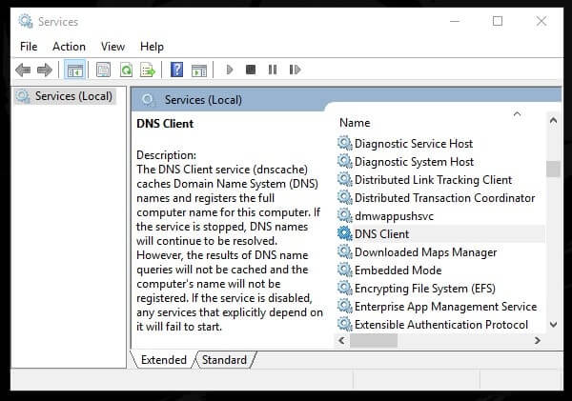The width and height of the screenshot is (572, 401).
Task: Select Extensible Authentication Protocol service name
Action: [441, 325]
